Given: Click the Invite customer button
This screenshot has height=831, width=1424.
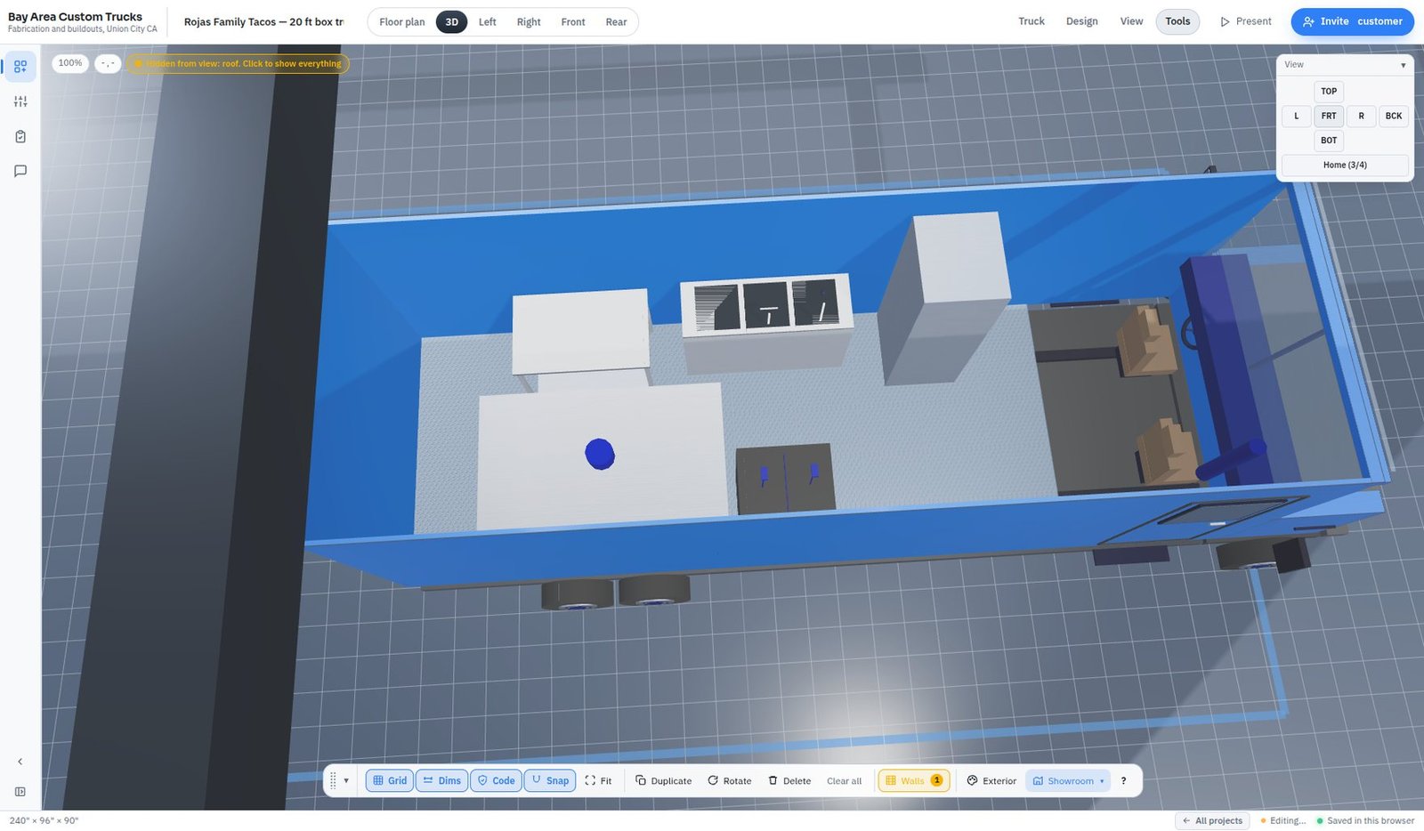Looking at the screenshot, I should point(1353,21).
